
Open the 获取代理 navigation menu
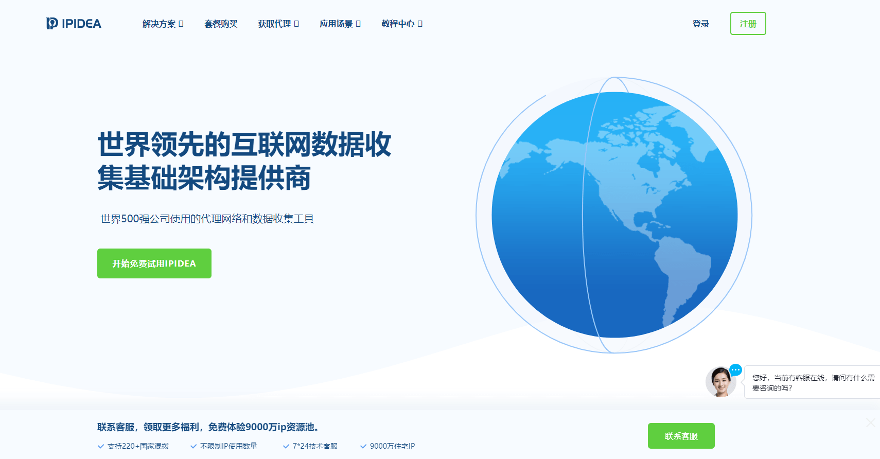tap(274, 24)
